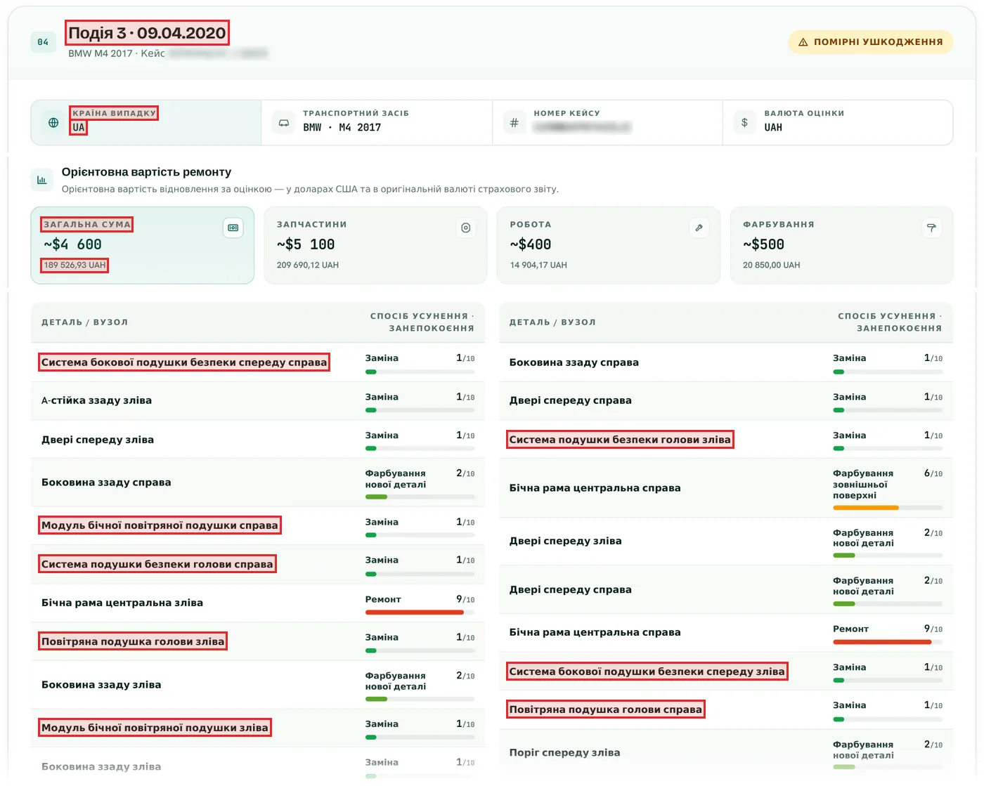Click the painting value 20 850,00 UAH
Screen dimensions: 984x786
point(772,266)
